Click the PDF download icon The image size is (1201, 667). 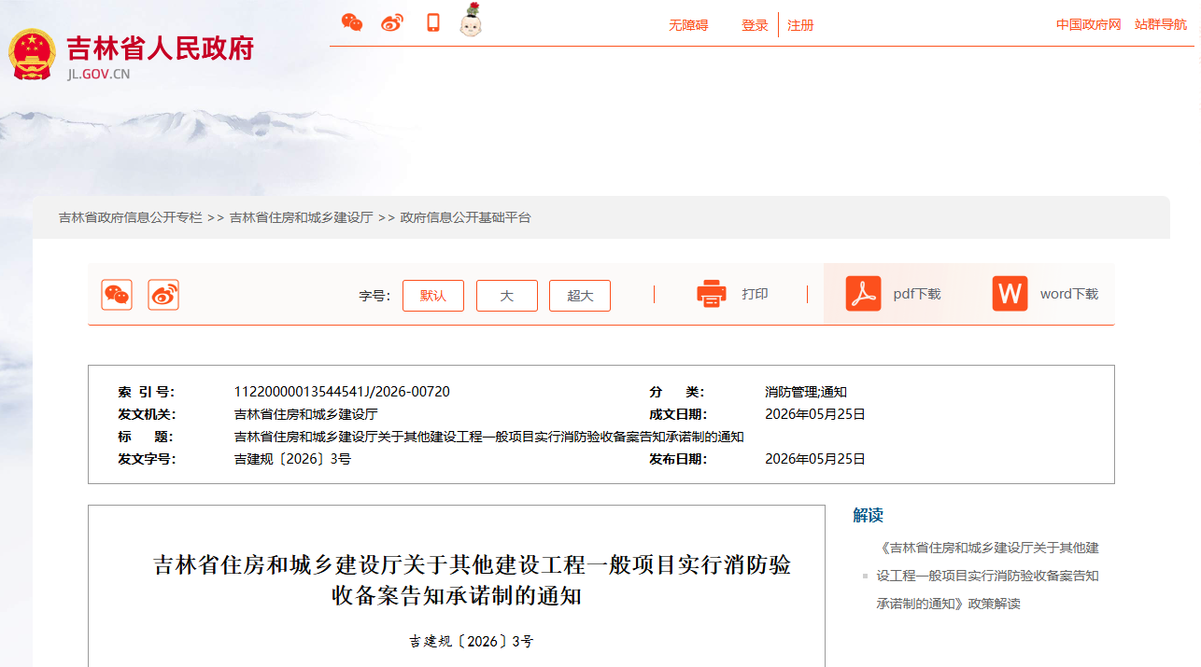coord(863,294)
